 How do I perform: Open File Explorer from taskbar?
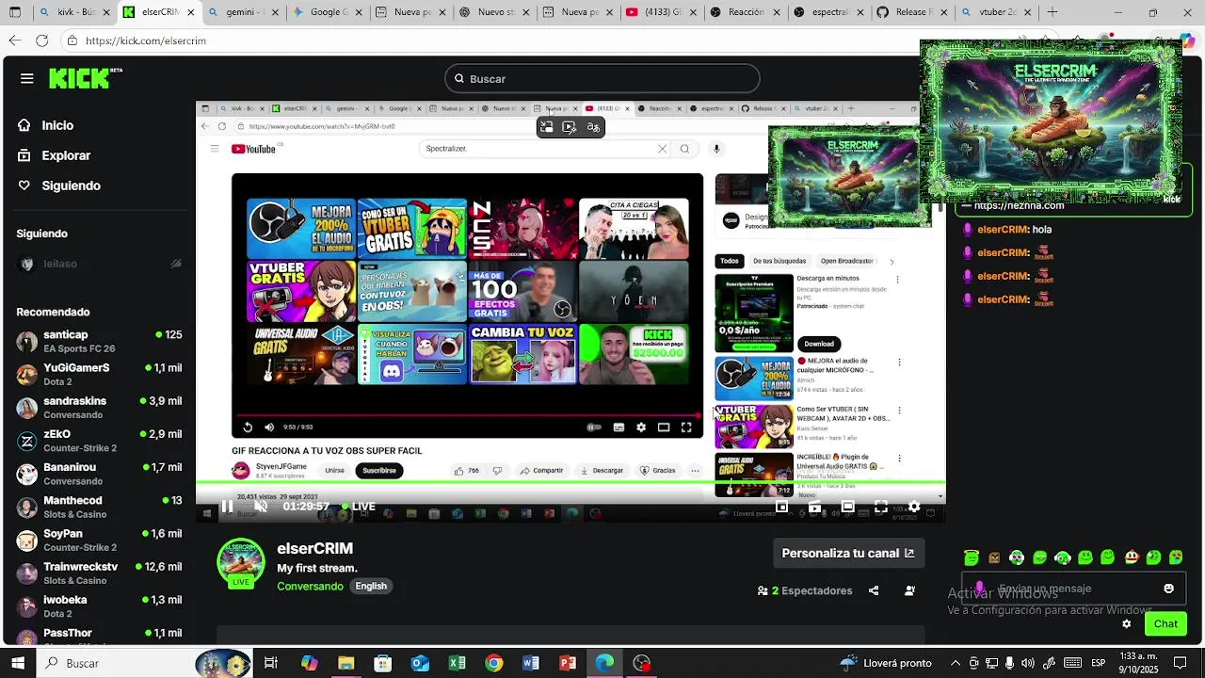point(346,663)
